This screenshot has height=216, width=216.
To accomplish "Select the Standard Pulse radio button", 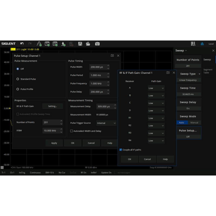I will pyautogui.click(x=18, y=79).
